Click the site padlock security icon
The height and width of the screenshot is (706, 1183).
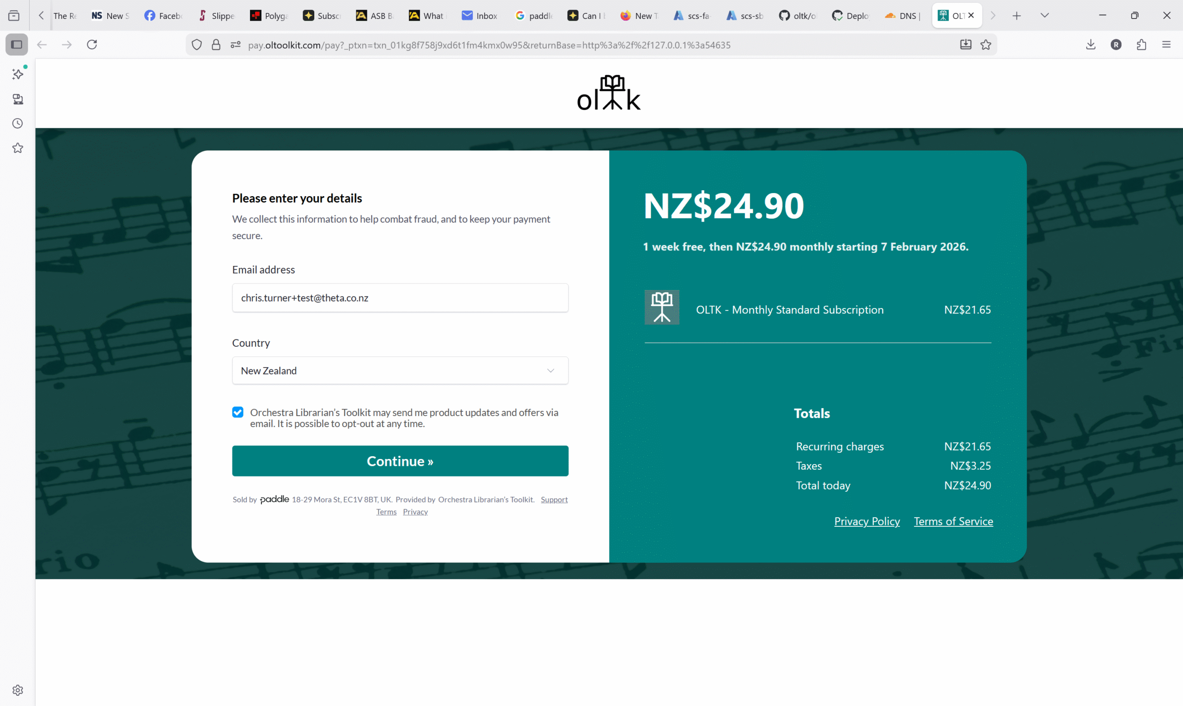click(x=216, y=45)
